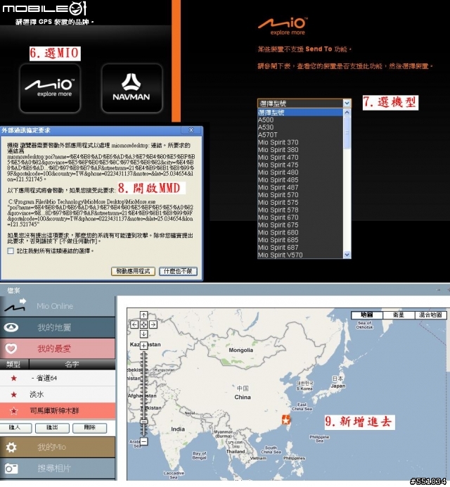Choose the Mio brand logo button
This screenshot has height=487, width=450.
tap(51, 88)
